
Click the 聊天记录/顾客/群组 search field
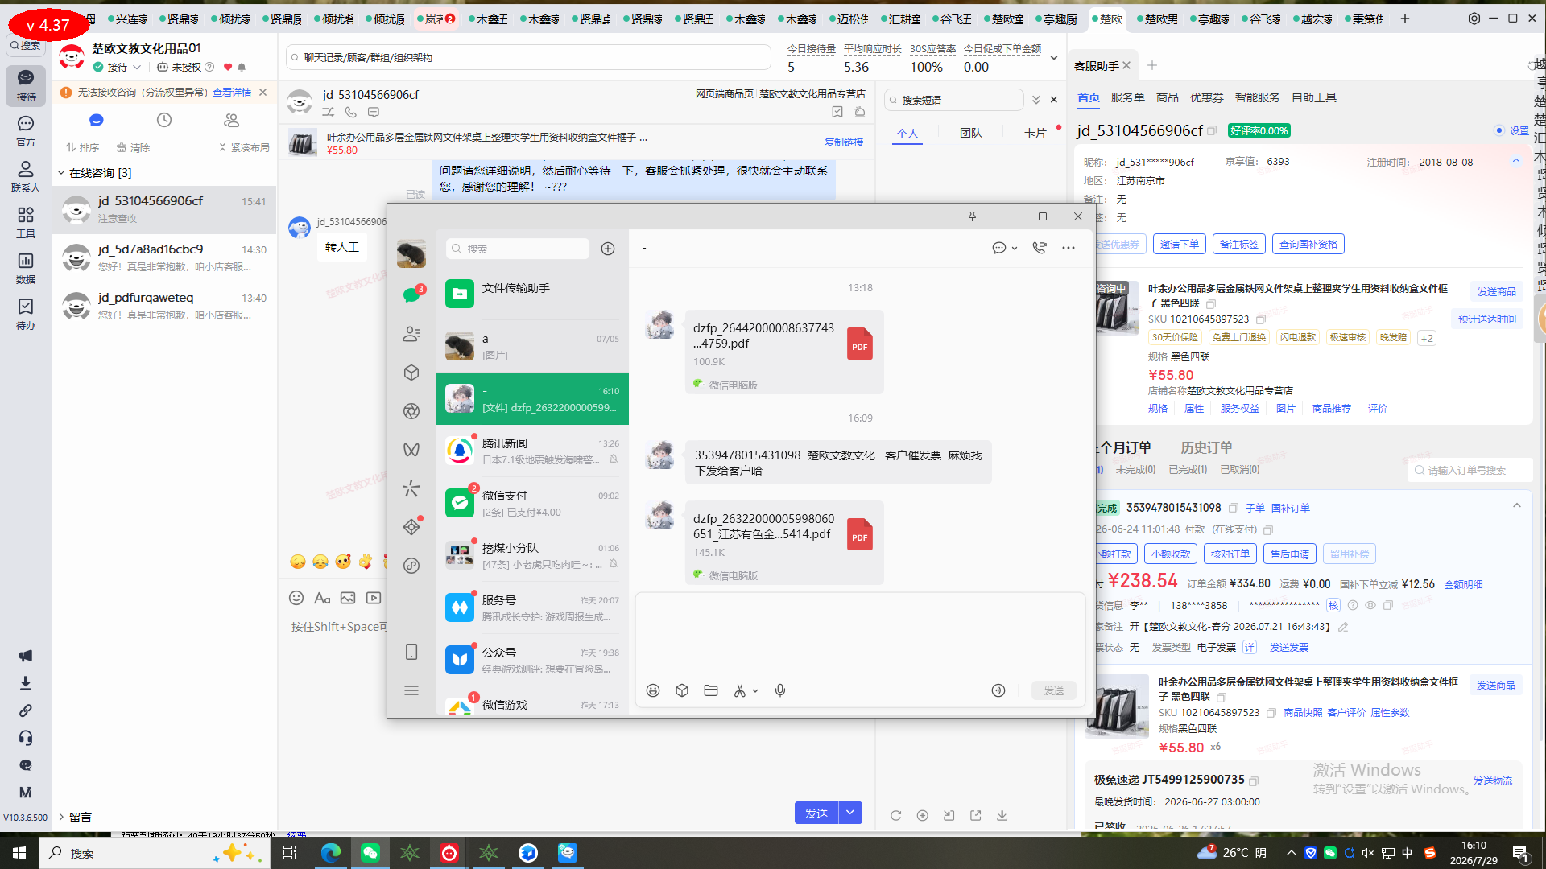coord(528,58)
